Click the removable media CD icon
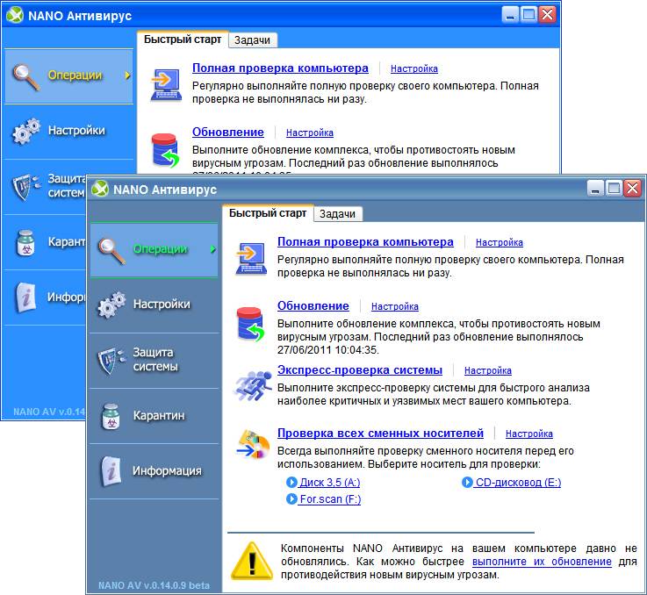The width and height of the screenshot is (647, 595). 254,445
